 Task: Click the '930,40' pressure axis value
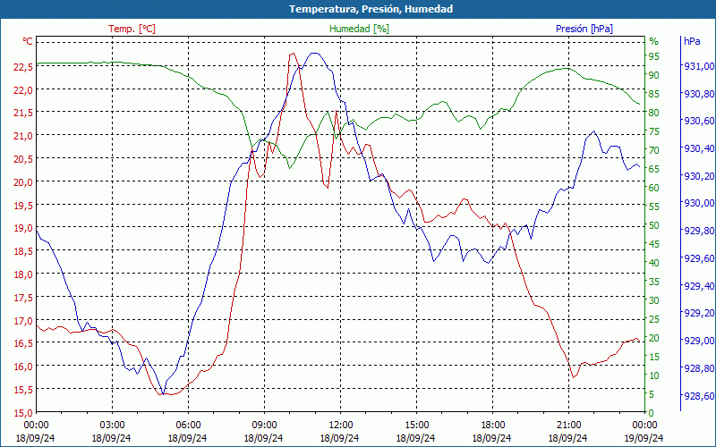(699, 148)
